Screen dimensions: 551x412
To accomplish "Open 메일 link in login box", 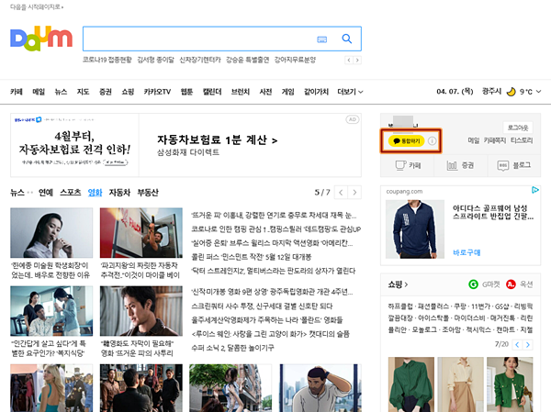I will pyautogui.click(x=473, y=140).
